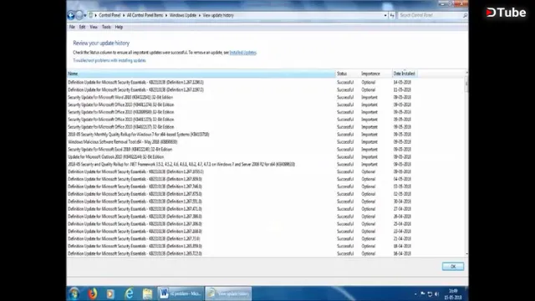535x301 pixels.
Task: Sort by the Name column header
Action: [x=201, y=74]
